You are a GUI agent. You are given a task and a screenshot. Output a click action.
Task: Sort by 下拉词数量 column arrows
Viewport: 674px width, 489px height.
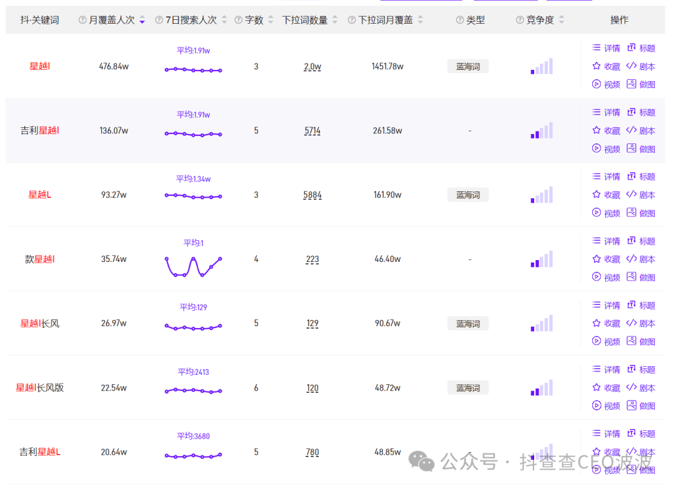point(335,20)
